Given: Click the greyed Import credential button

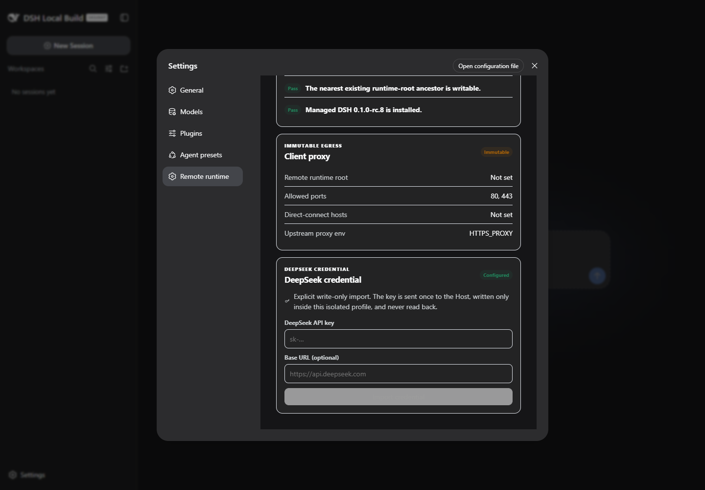Looking at the screenshot, I should click(399, 397).
